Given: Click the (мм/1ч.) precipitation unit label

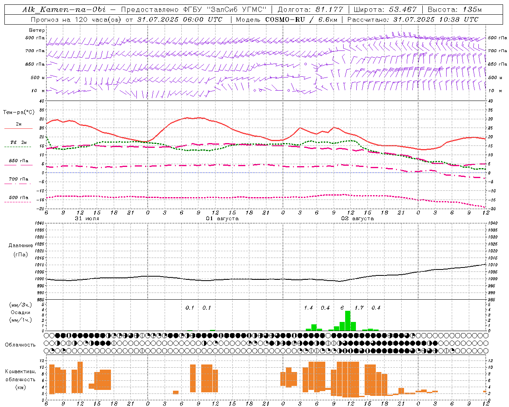Looking at the screenshot, I should click(21, 320).
